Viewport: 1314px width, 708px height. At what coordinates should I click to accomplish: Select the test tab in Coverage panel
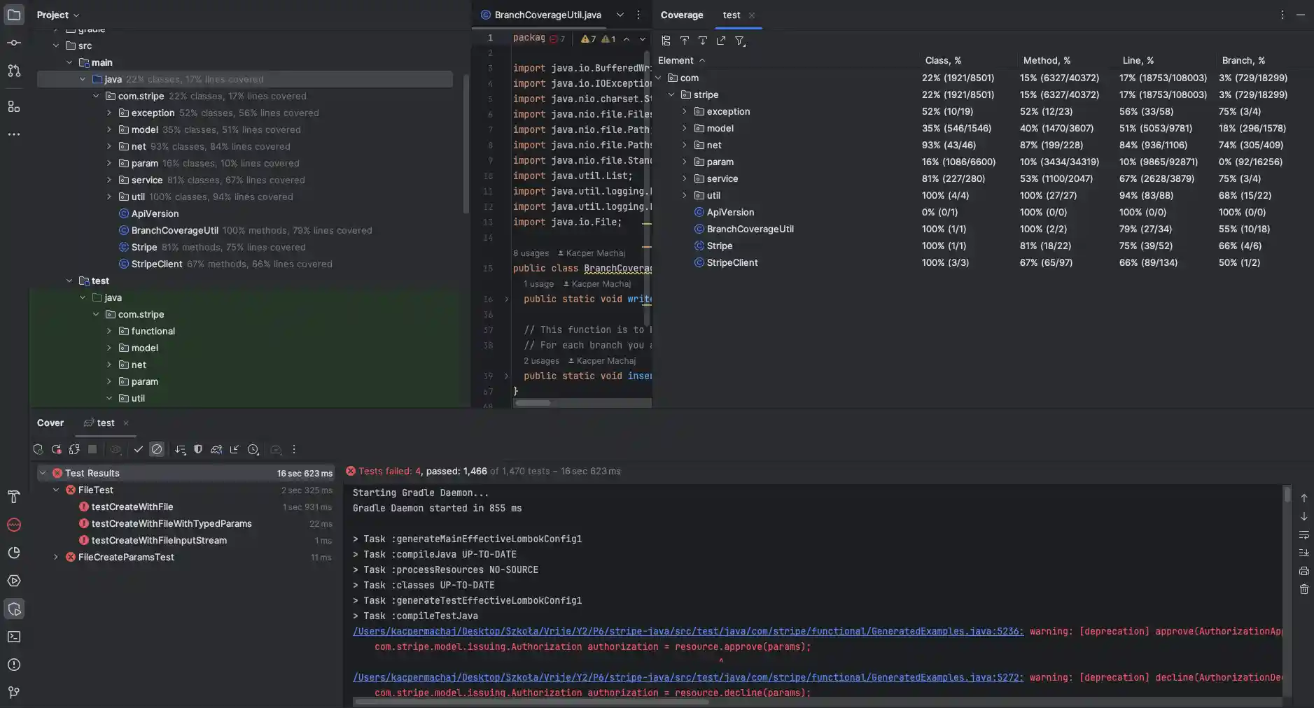pos(732,15)
